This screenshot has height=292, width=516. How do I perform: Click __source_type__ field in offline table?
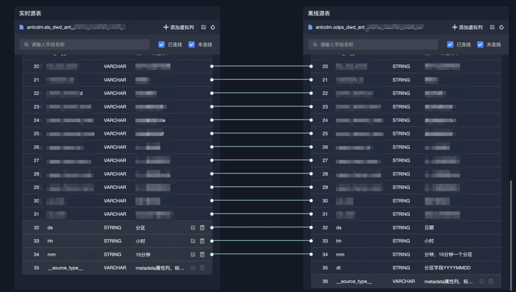354,281
